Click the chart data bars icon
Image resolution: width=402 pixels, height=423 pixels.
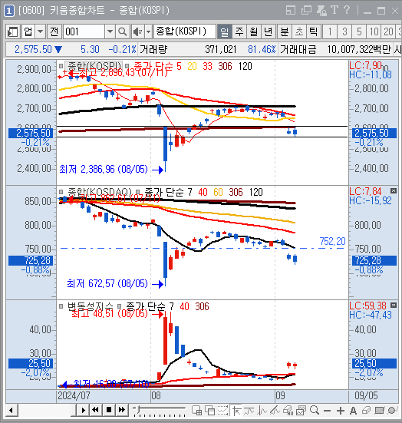(288, 411)
